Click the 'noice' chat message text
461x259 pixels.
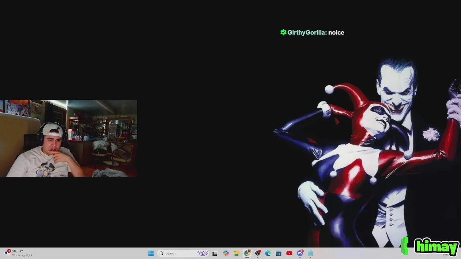tap(336, 32)
